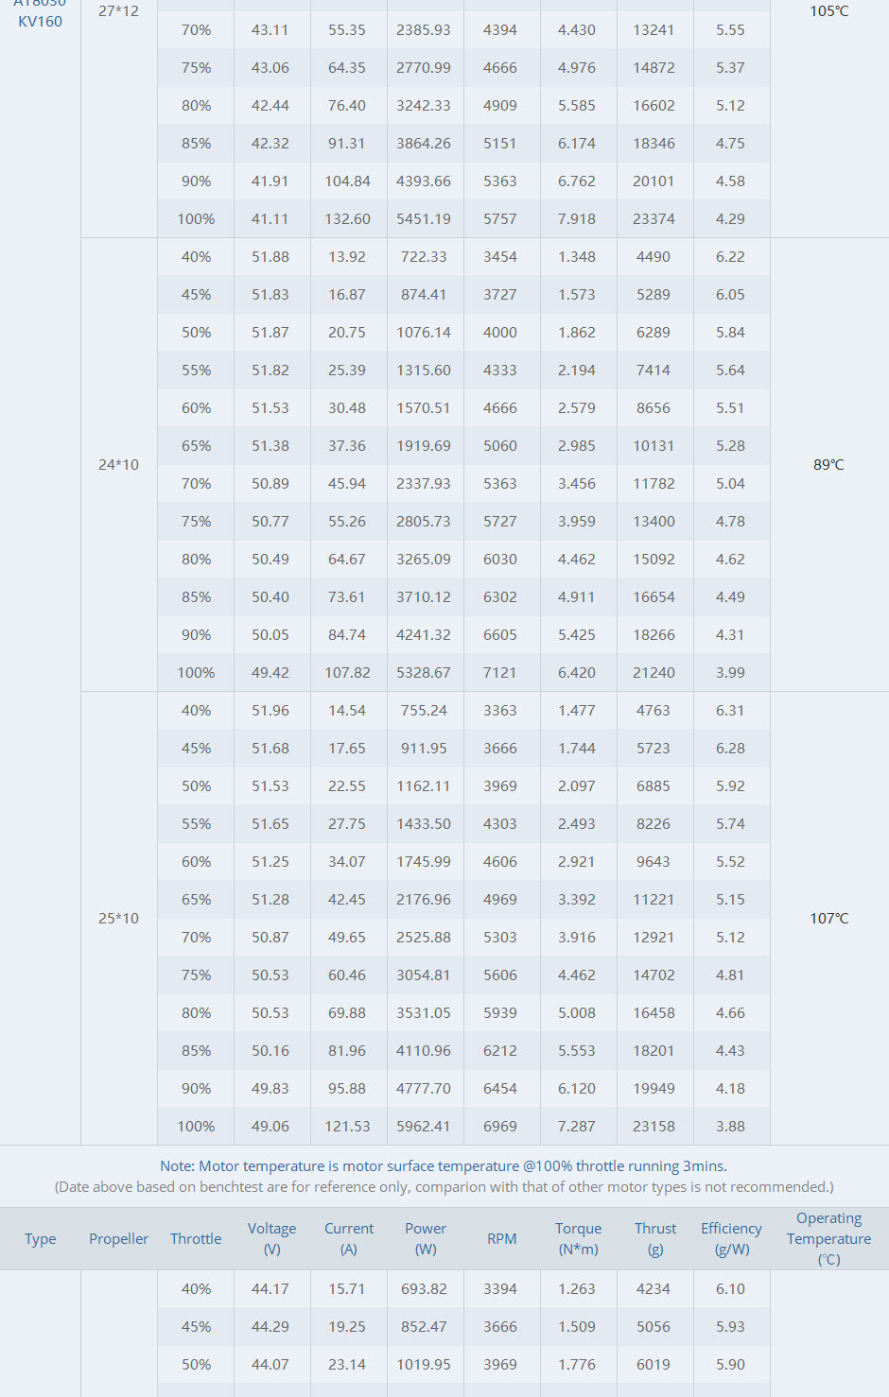Screen dimensions: 889x1397
Task: Click the Operating Temperature column header
Action: 828,1238
